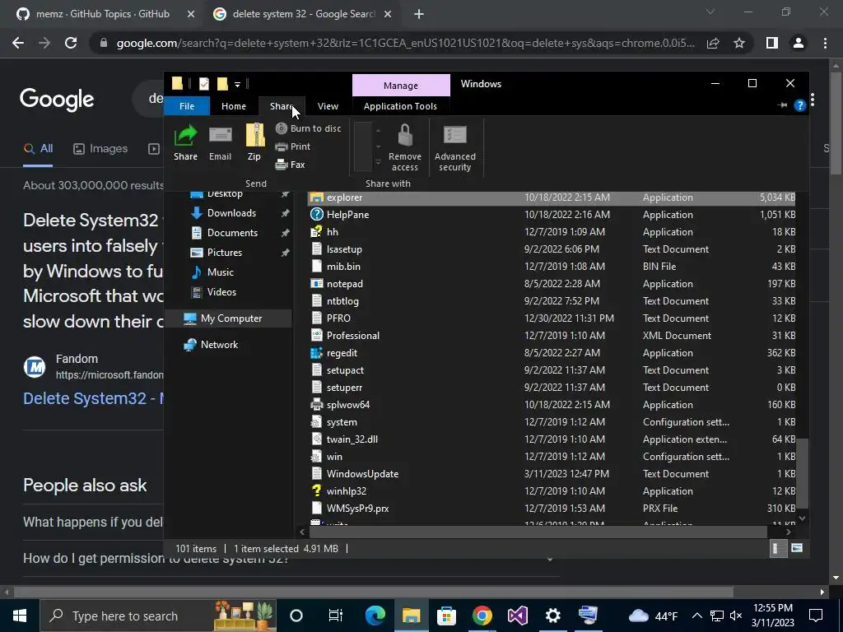
Task: Select Downloads in navigation pane
Action: coord(231,213)
